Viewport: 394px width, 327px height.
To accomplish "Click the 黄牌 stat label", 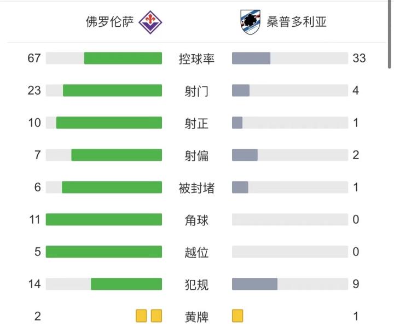I will pos(197,317).
